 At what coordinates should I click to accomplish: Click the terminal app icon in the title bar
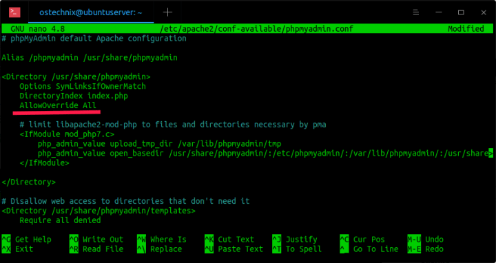pyautogui.click(x=14, y=12)
